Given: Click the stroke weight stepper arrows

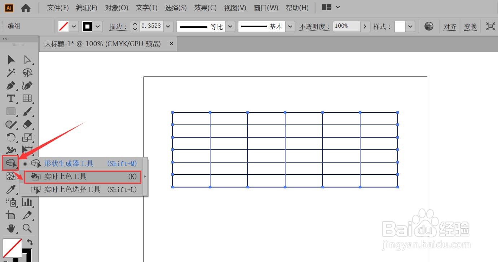Looking at the screenshot, I should point(135,26).
